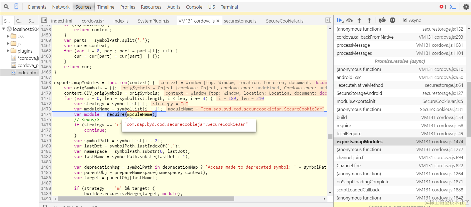
Task: Open the Timeline panel
Action: tap(106, 7)
